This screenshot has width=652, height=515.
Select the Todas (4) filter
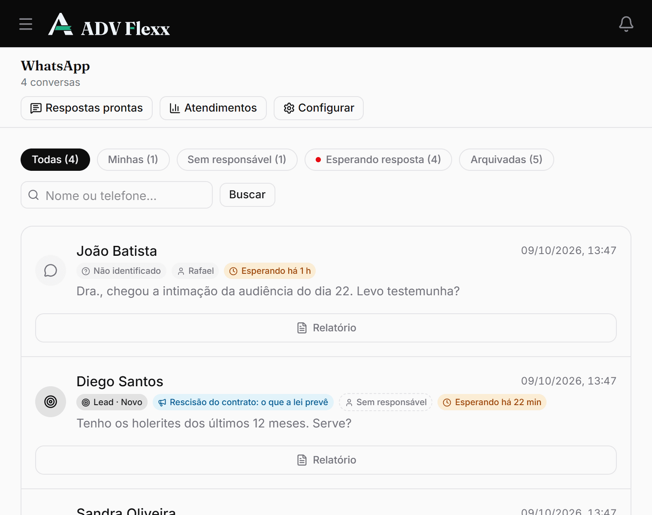pyautogui.click(x=55, y=160)
